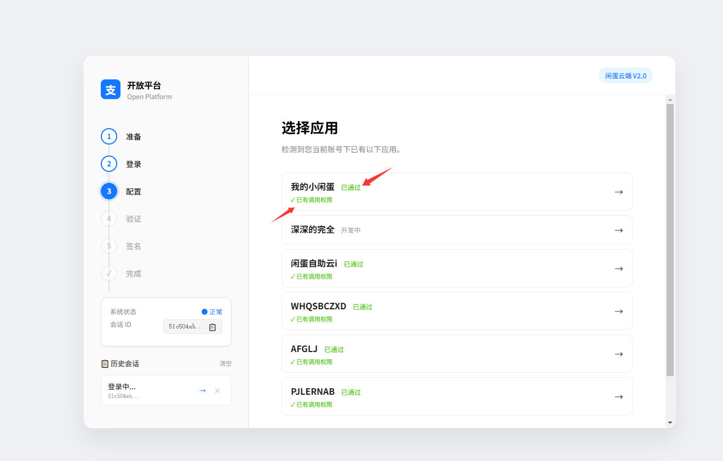Click arrow on PJLERNAB app row

[x=619, y=397]
